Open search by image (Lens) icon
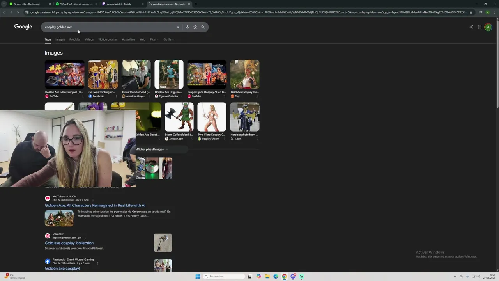 (195, 27)
